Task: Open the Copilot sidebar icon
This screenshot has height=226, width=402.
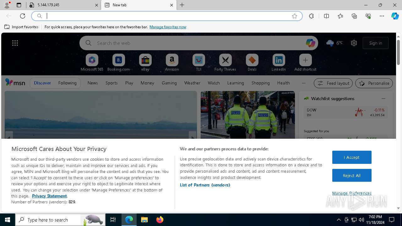Action: (395, 16)
